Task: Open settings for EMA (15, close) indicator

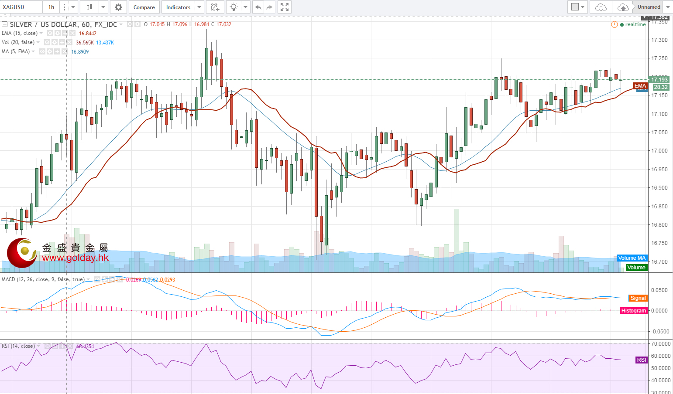Action: pos(58,33)
